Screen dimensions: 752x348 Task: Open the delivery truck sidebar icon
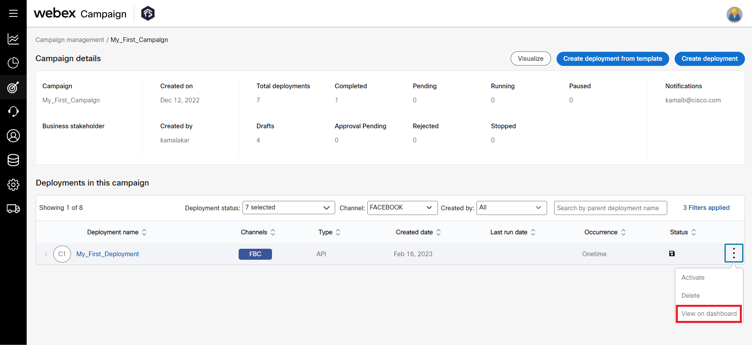[x=13, y=209]
